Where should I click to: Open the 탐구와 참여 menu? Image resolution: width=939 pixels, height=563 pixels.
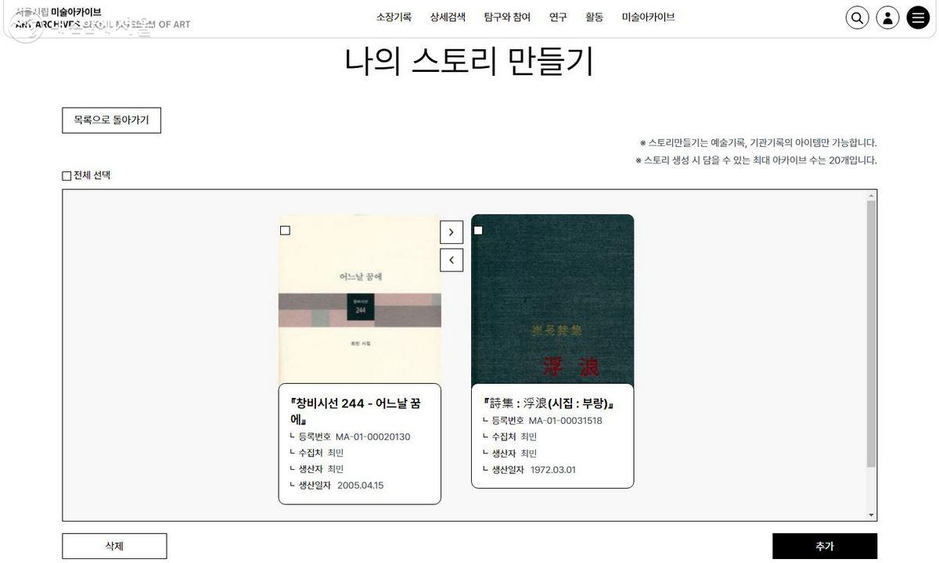pyautogui.click(x=507, y=17)
